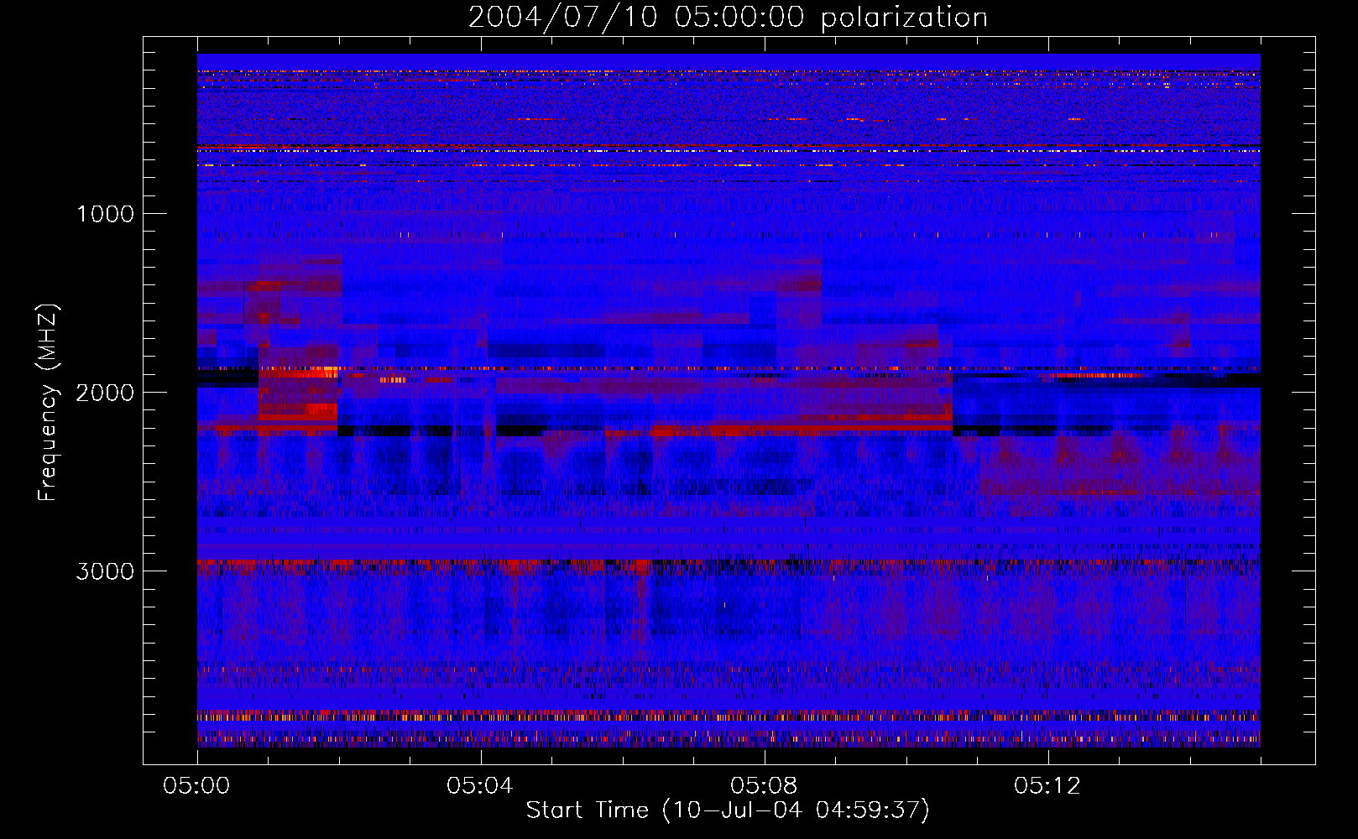Click the 05:00 time tick label
The image size is (1358, 839).
click(x=196, y=786)
